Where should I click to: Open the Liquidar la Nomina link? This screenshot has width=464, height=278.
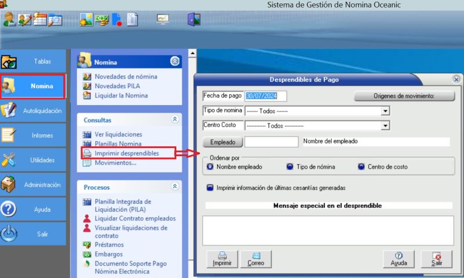121,95
